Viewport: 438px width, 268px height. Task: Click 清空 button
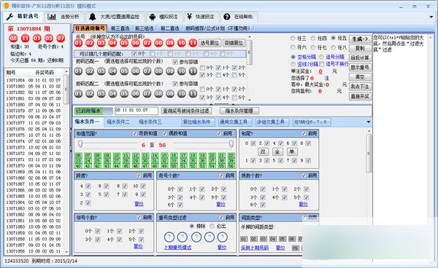pyautogui.click(x=361, y=77)
